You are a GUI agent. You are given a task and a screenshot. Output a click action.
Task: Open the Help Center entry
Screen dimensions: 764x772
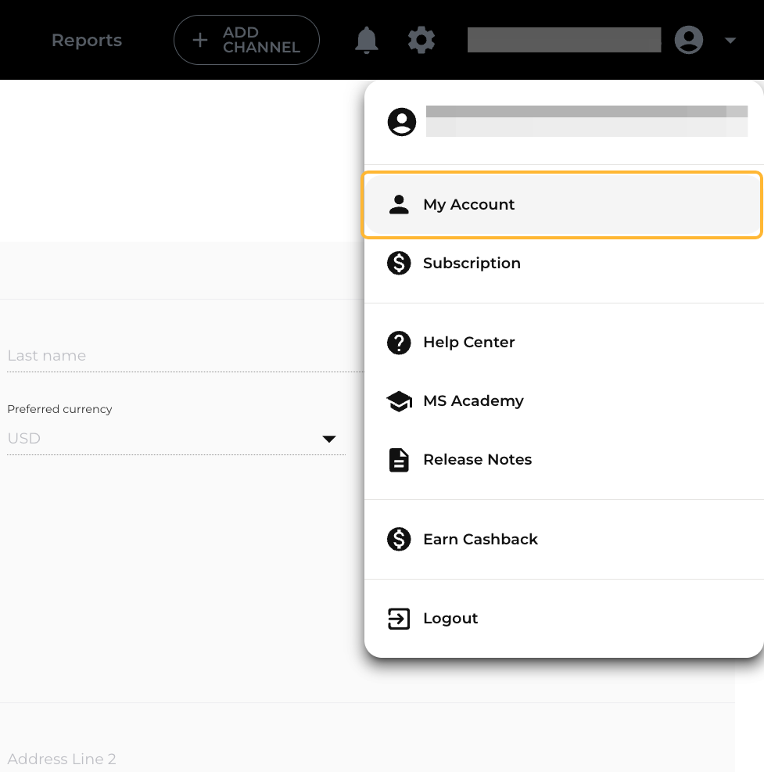[564, 342]
